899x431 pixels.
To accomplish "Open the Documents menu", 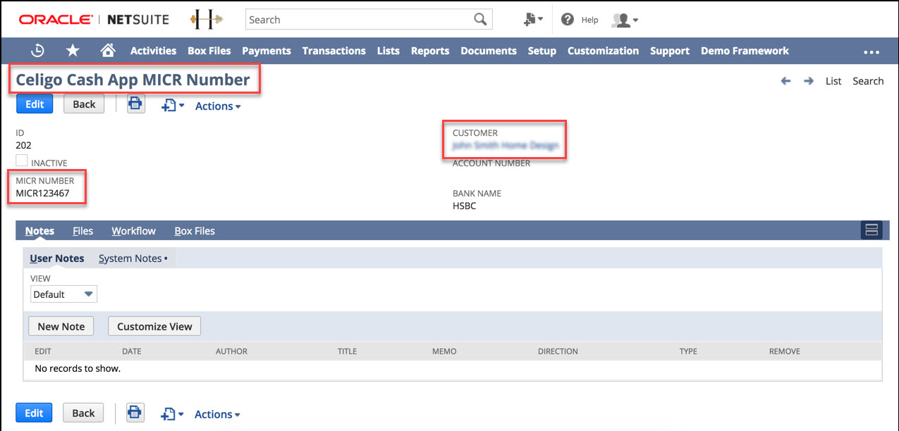I will click(x=489, y=51).
